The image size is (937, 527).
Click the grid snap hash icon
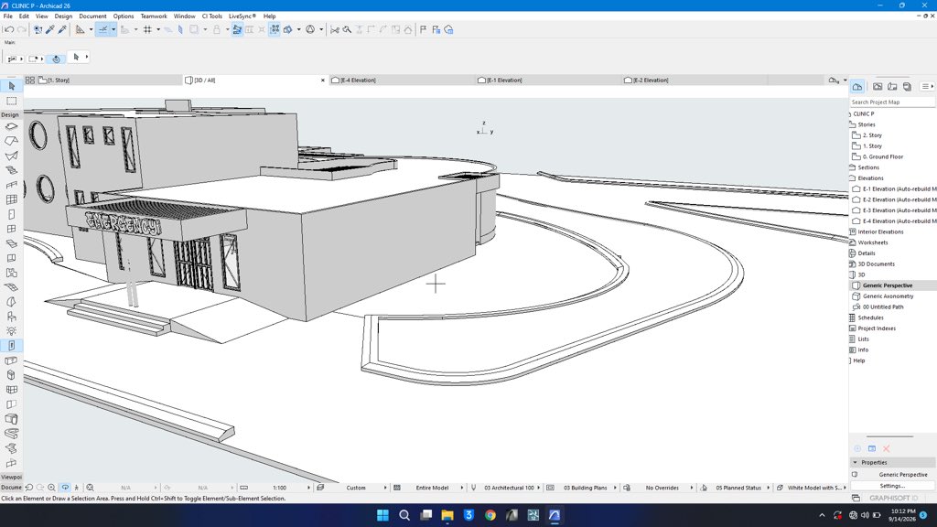[147, 29]
